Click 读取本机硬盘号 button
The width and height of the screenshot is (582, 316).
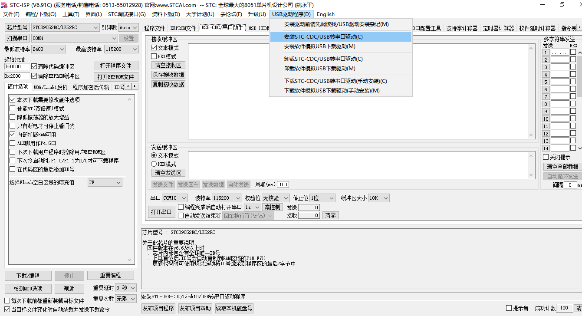coord(233,309)
